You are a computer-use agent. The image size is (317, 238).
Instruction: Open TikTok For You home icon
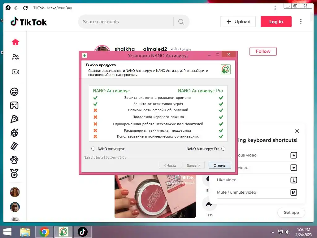[15, 42]
